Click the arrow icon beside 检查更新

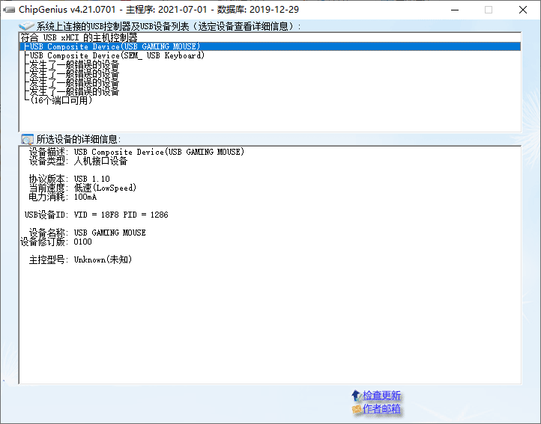coord(356,396)
